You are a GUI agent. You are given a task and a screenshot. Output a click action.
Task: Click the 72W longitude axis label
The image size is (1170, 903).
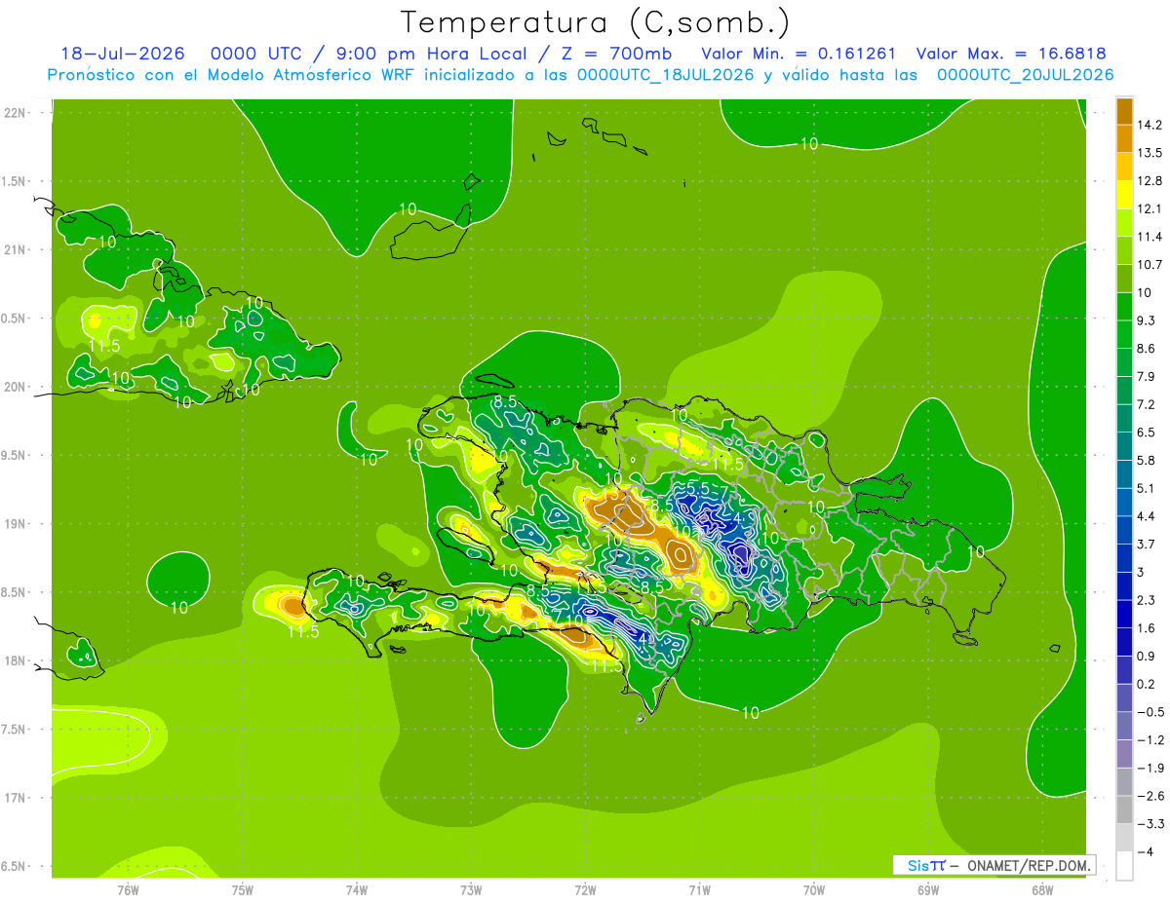click(x=585, y=890)
